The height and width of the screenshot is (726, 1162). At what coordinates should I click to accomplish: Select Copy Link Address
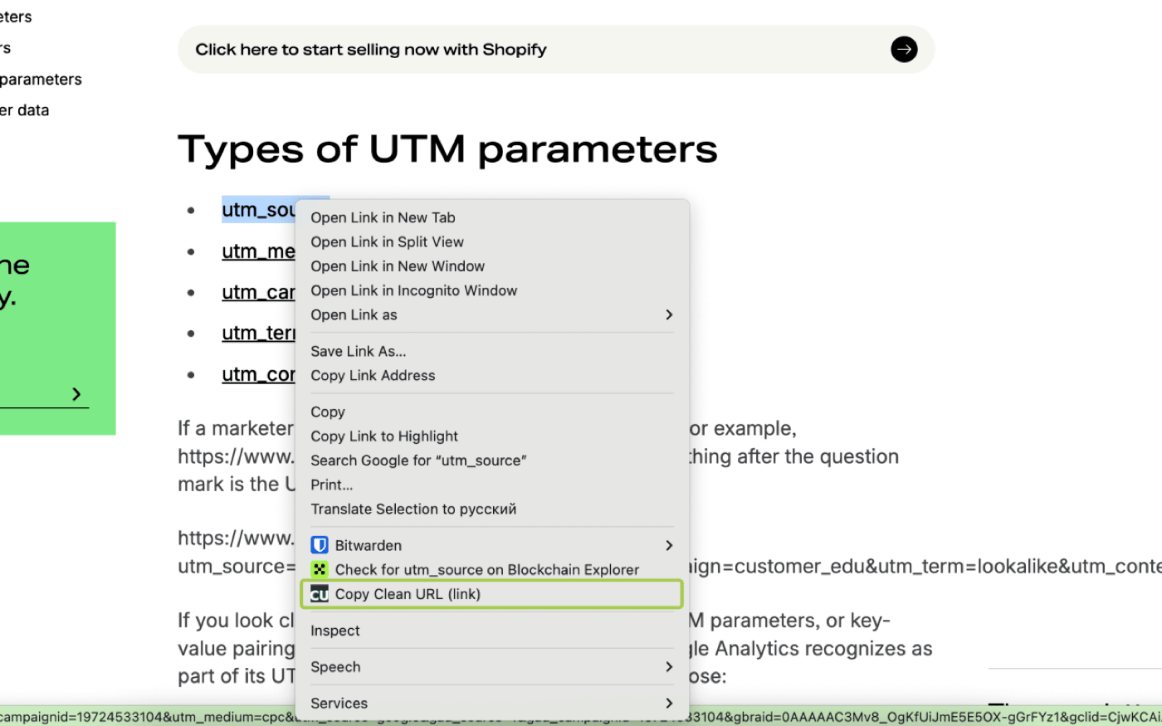click(492, 375)
